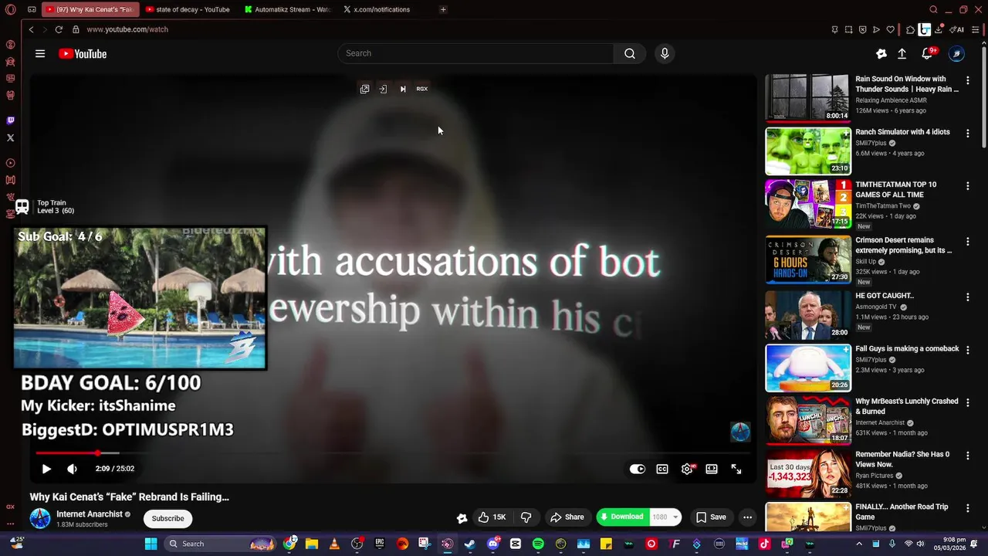Image resolution: width=988 pixels, height=556 pixels.
Task: Focus the YouTube search field
Action: pyautogui.click(x=475, y=53)
